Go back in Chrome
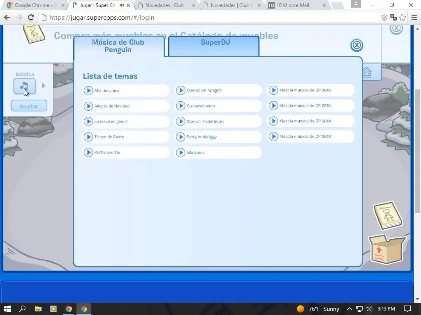The height and width of the screenshot is (315, 421). (7, 18)
